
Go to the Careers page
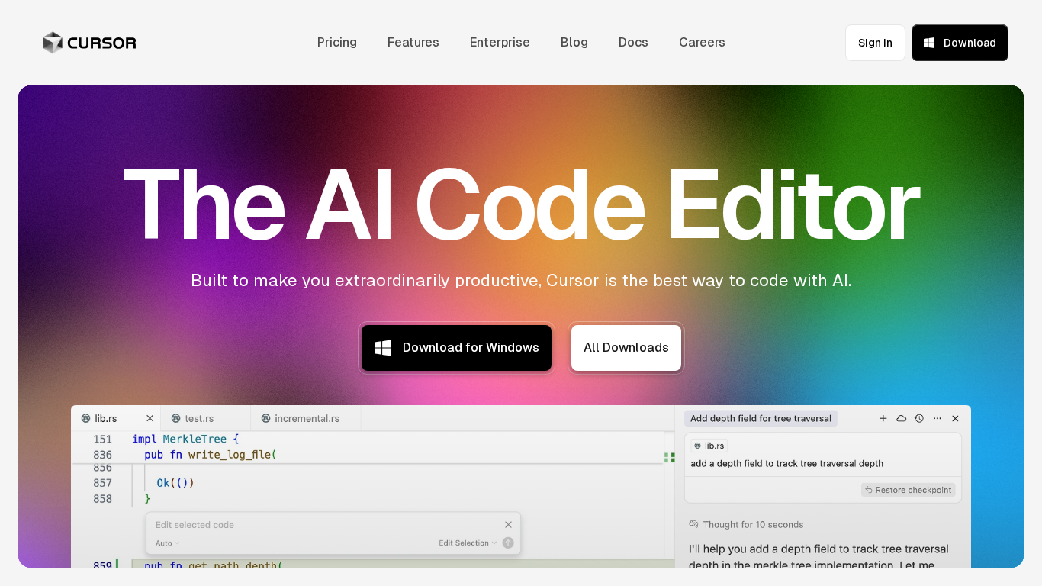702,43
